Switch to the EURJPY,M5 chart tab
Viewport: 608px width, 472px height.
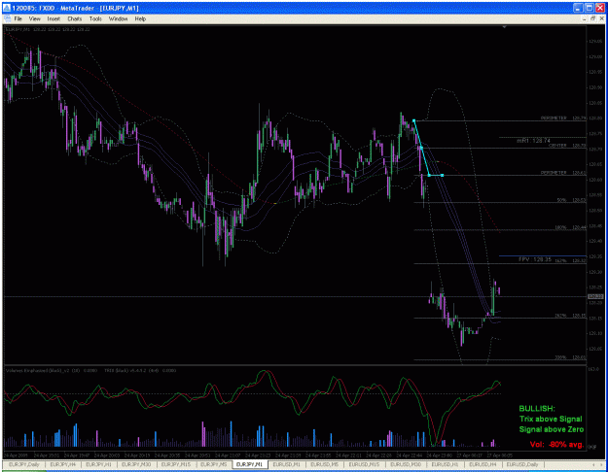tap(214, 464)
